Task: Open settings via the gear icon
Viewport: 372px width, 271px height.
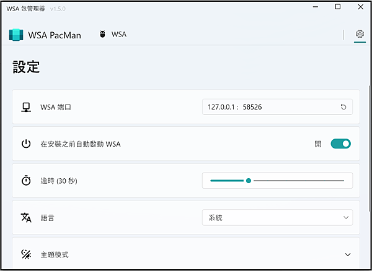Action: pyautogui.click(x=360, y=34)
